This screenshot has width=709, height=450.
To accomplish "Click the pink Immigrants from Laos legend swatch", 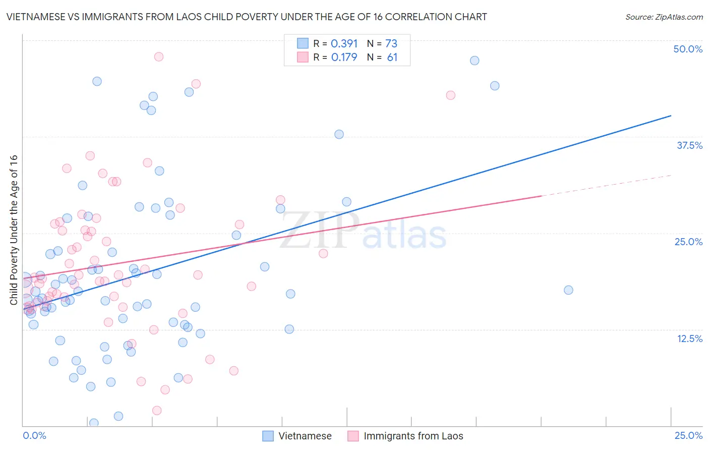I will [x=353, y=436].
